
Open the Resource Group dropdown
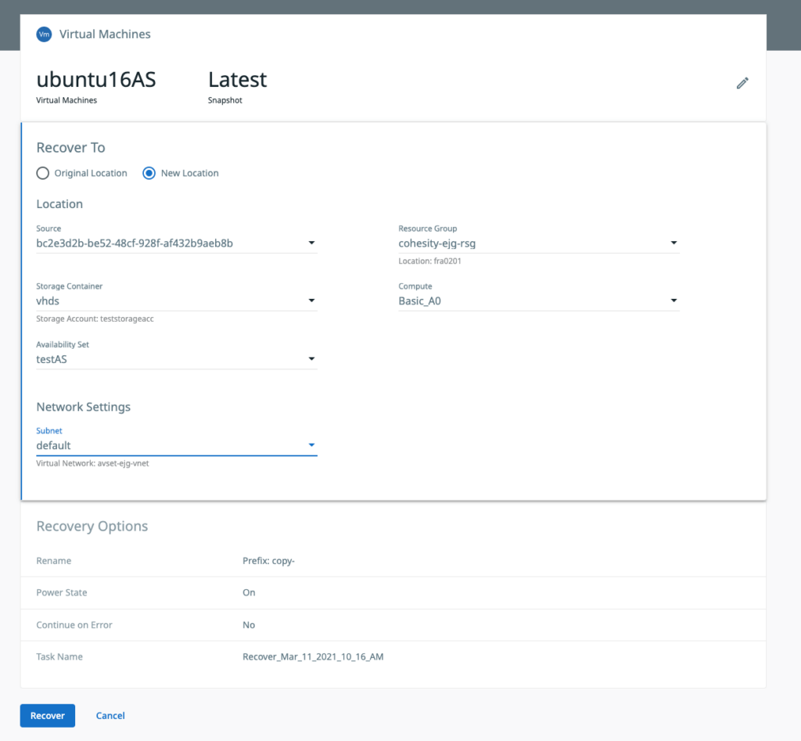[x=539, y=243]
